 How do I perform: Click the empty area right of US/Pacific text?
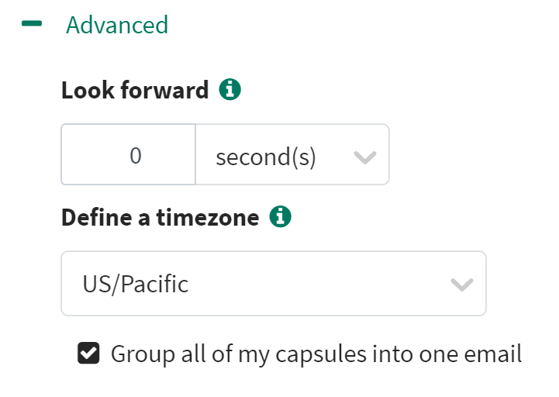[318, 284]
